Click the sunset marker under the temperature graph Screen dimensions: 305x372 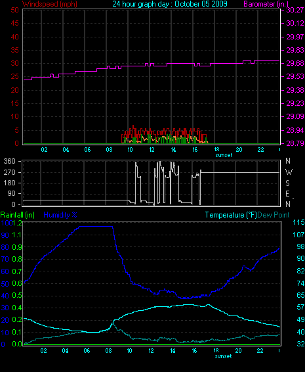[223, 356]
